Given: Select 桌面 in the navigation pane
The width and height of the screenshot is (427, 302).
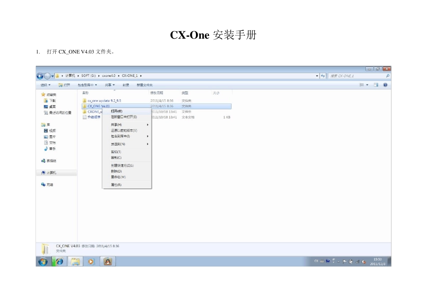Looking at the screenshot, I should (50, 107).
